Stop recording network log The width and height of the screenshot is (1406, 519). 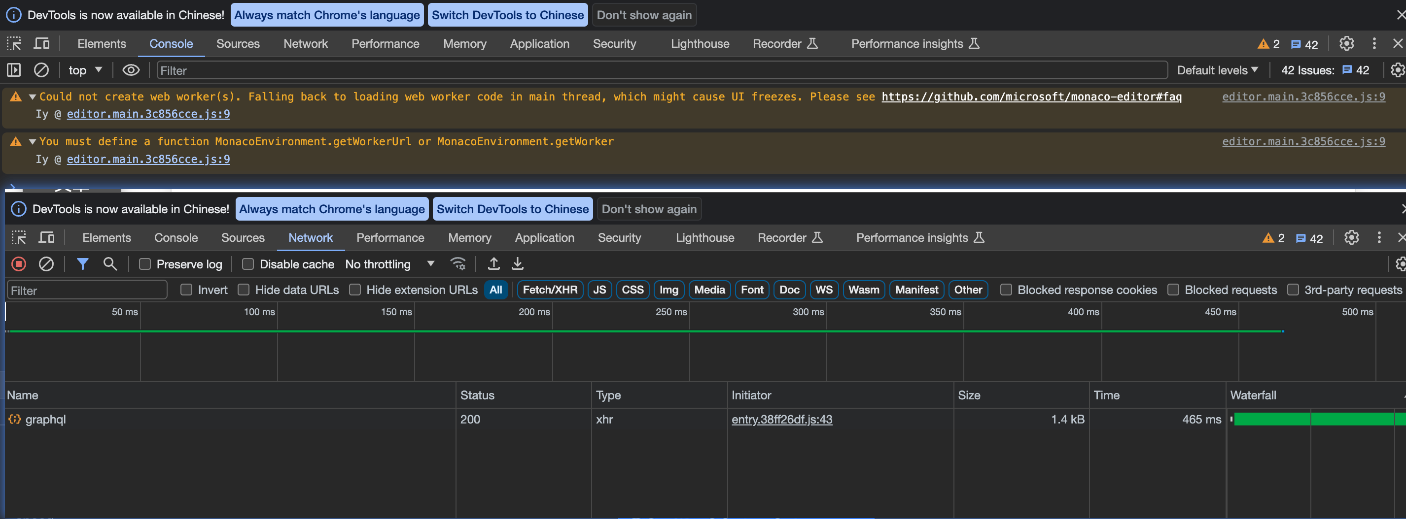[x=18, y=264]
